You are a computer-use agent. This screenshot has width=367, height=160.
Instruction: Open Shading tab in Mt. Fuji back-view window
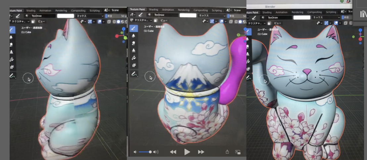pos(153,10)
